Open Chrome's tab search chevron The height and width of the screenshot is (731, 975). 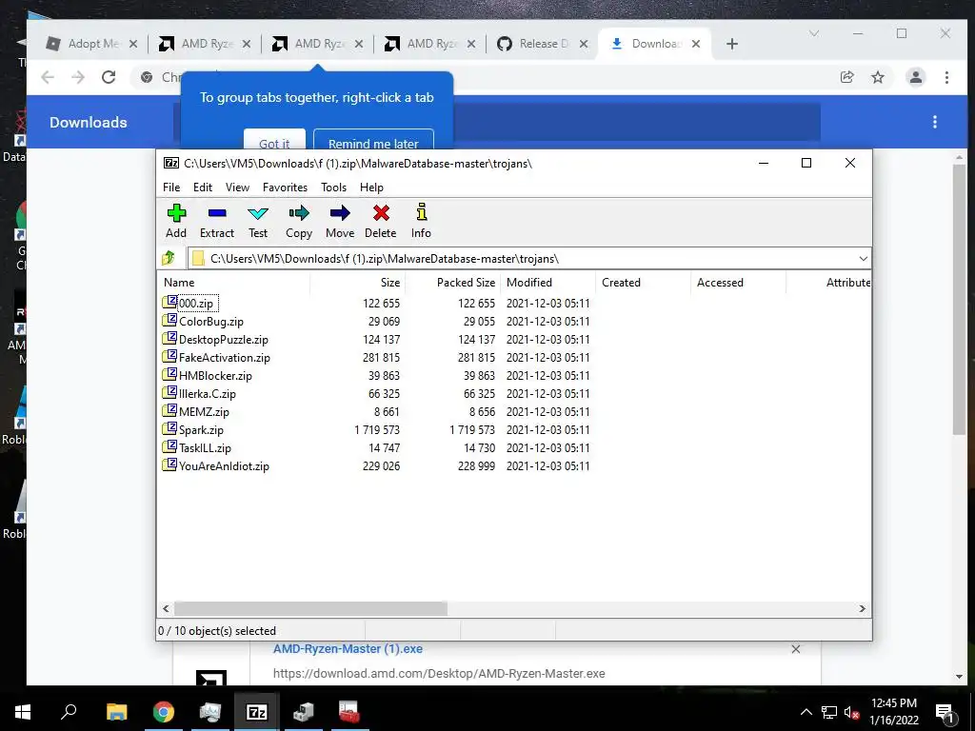coord(813,33)
